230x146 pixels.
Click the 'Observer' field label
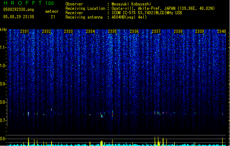[x=74, y=4]
